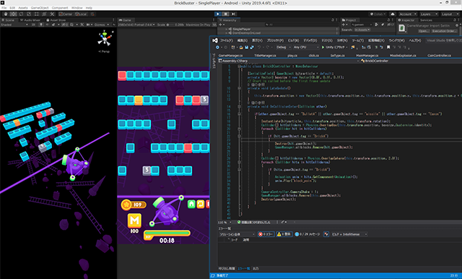Screen dimensions: 462x279
Task: Open Unity File menu
Action: pyautogui.click(x=4, y=8)
